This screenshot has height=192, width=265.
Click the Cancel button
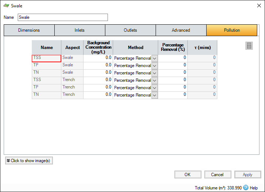(218, 174)
